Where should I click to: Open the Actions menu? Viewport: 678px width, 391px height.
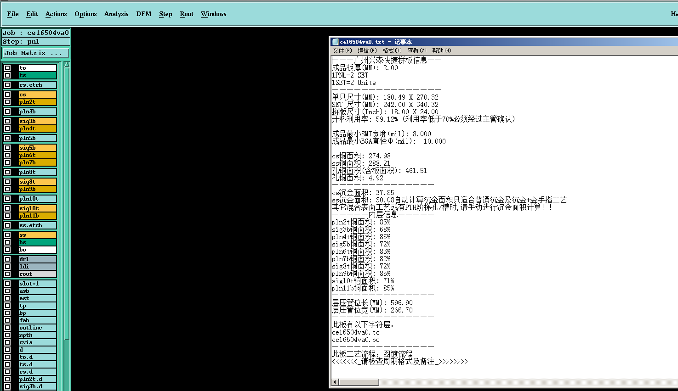pos(56,14)
